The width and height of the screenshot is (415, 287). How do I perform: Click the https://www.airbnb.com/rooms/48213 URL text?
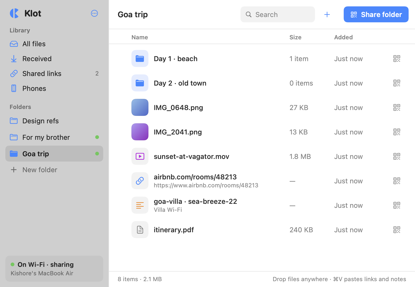click(206, 185)
